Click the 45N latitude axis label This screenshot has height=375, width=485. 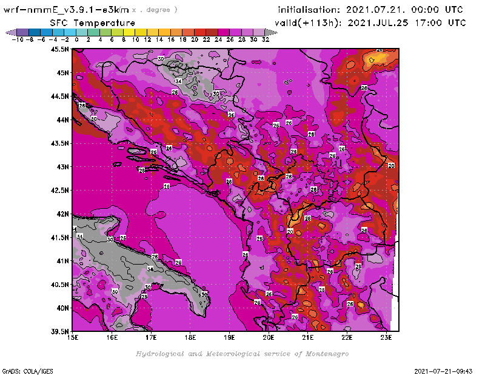pos(62,73)
